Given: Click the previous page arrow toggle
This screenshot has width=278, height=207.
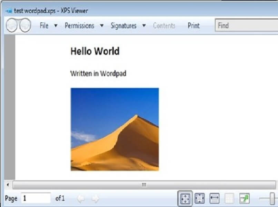Looking at the screenshot, I should [x=81, y=198].
